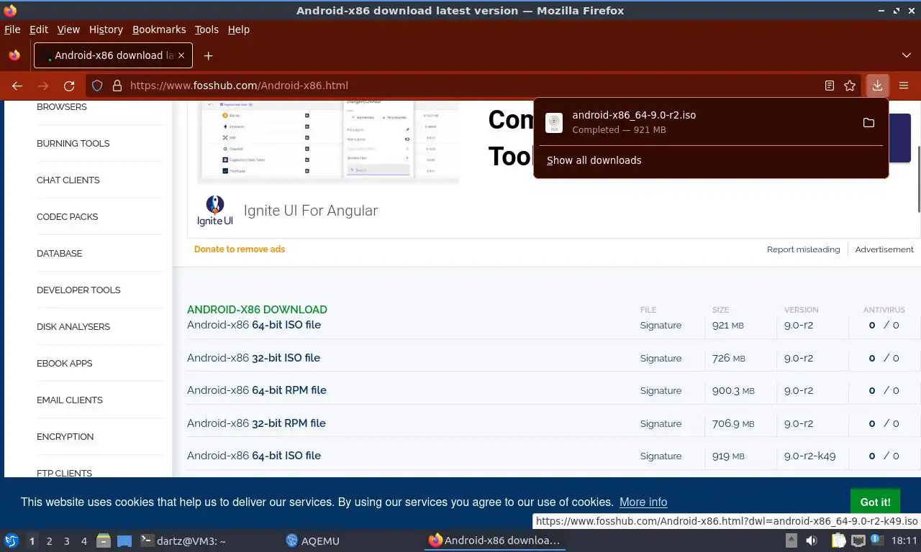This screenshot has width=921, height=552.
Task: Switch to virtual desktop 2
Action: [49, 541]
